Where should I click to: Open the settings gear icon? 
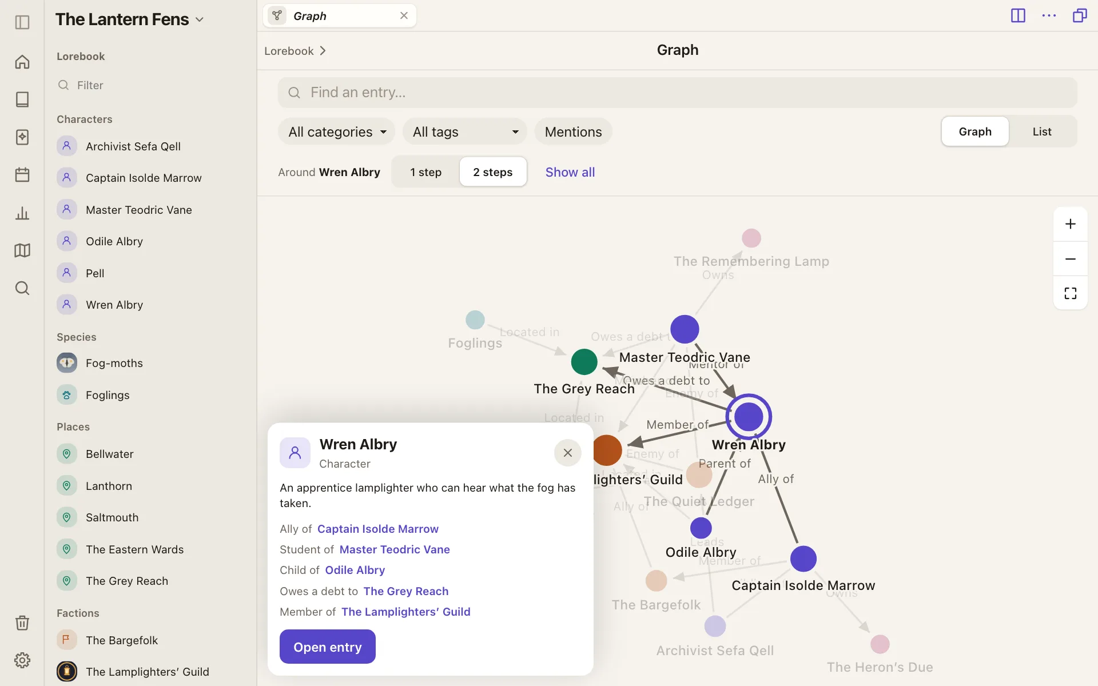[22, 660]
